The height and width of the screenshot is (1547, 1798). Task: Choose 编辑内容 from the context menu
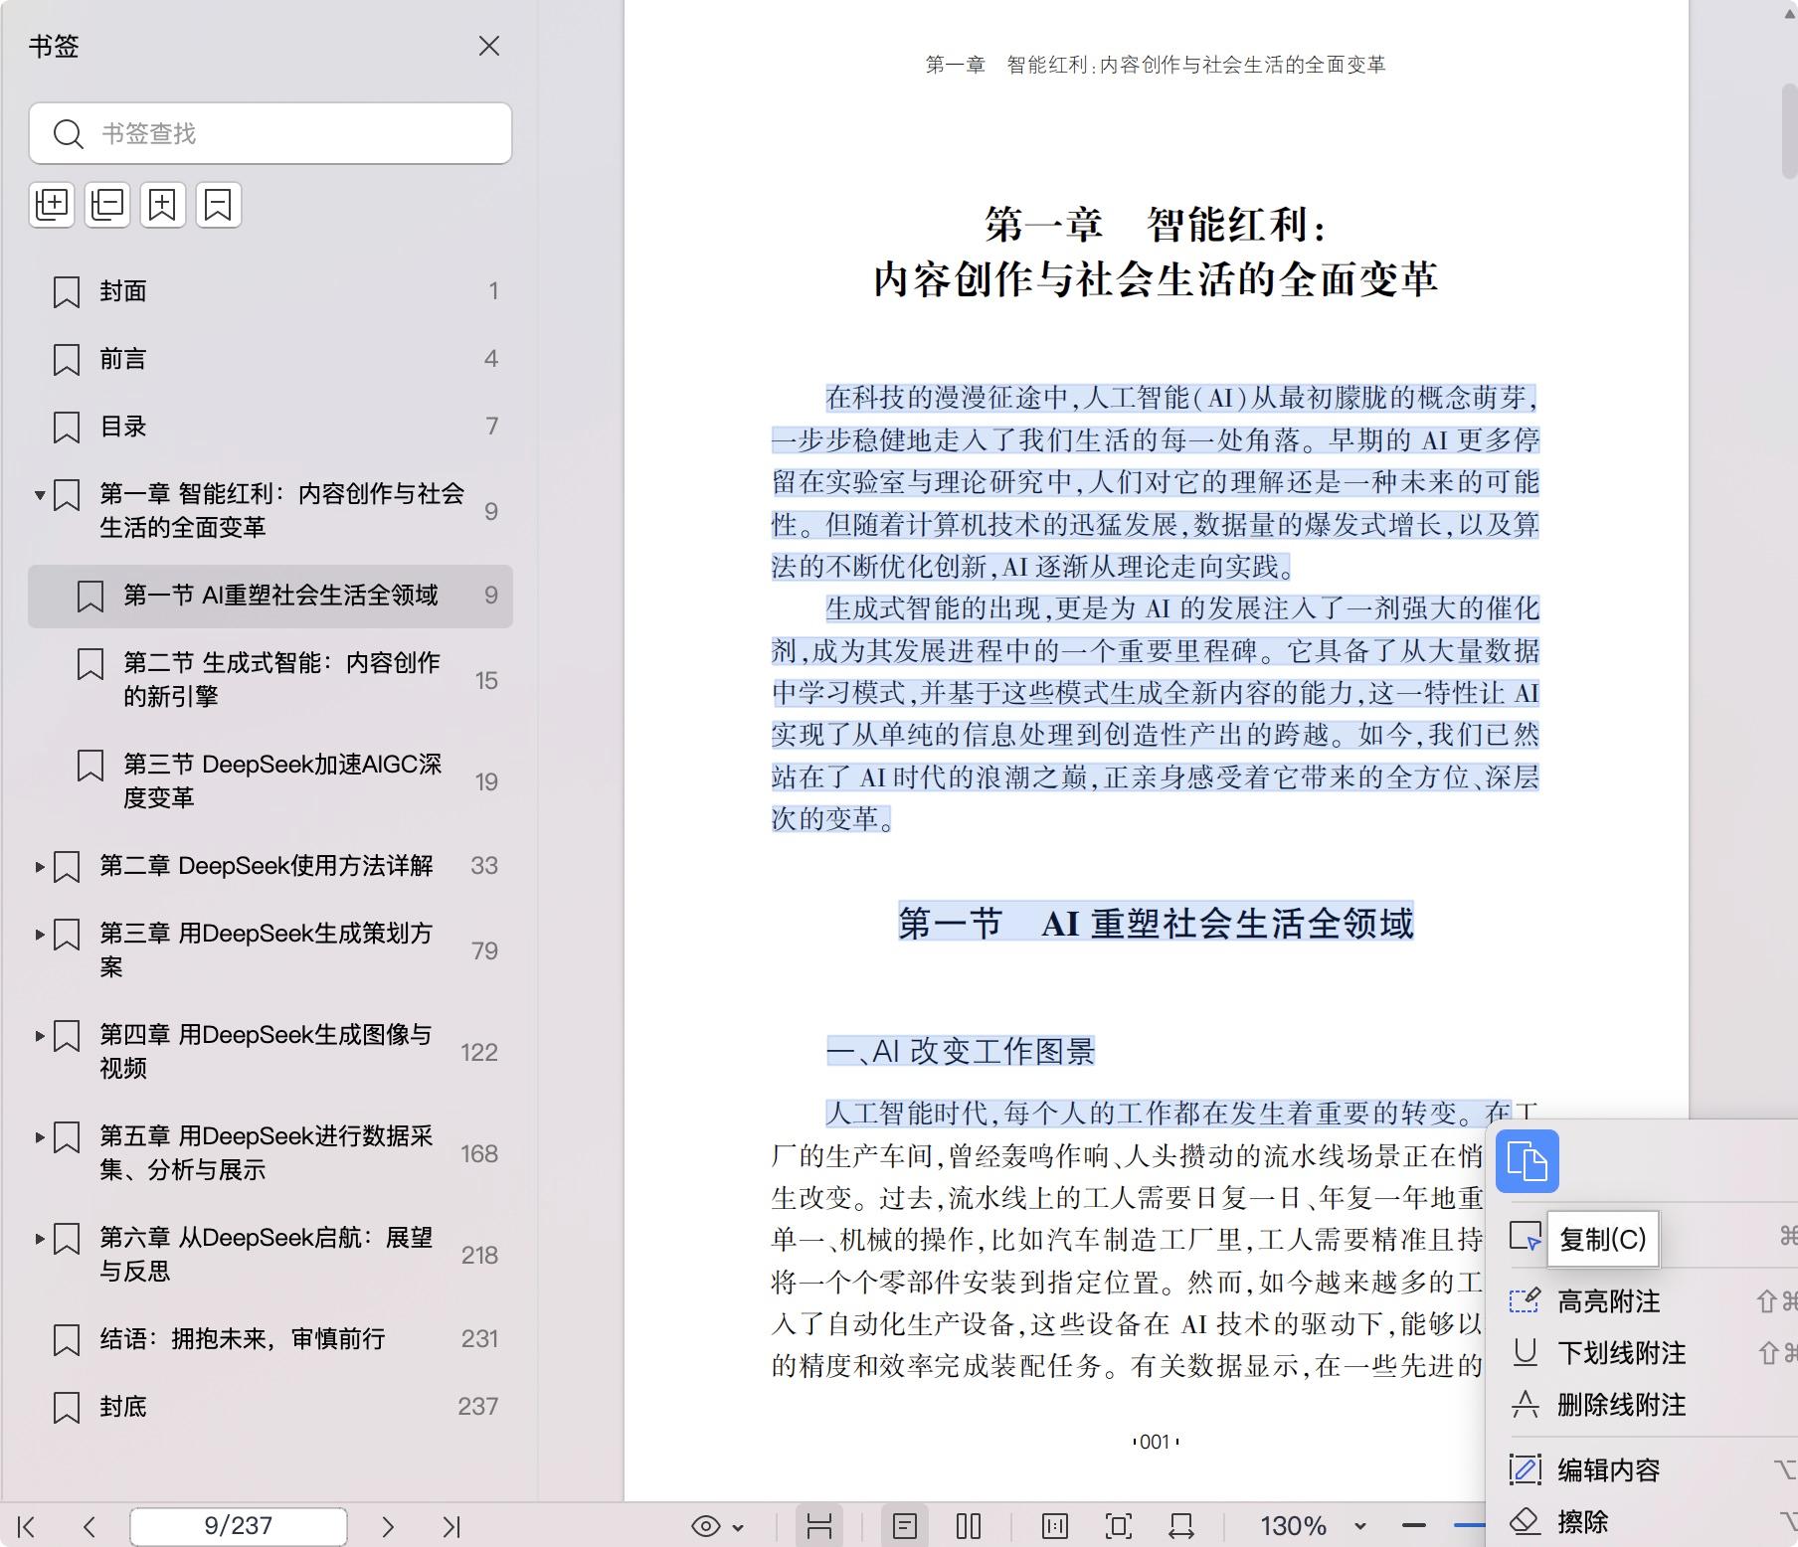tap(1608, 1470)
